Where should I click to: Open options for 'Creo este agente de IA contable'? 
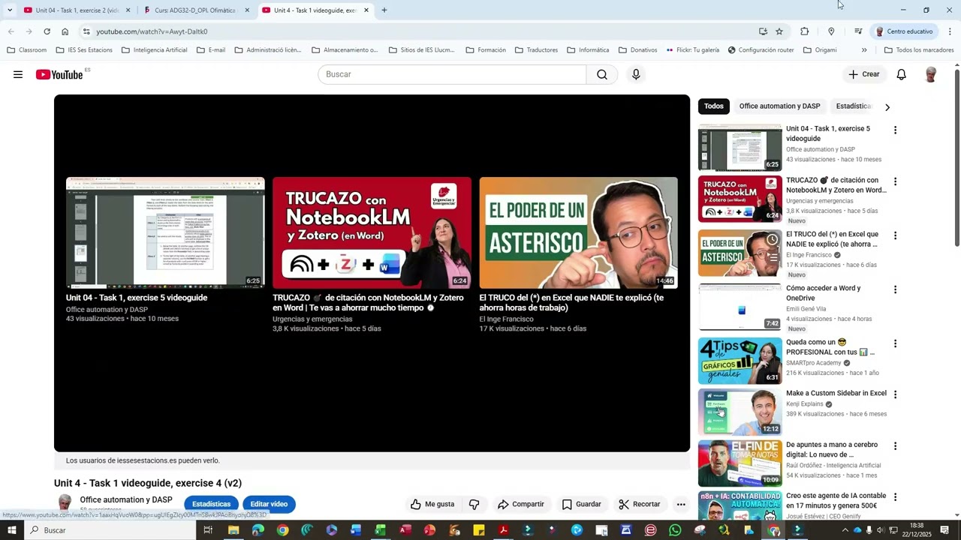[895, 497]
